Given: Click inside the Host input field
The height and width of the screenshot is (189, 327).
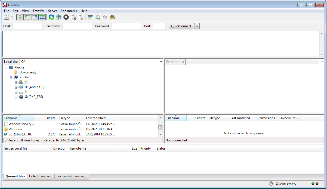Looking at the screenshot, I should coord(27,26).
